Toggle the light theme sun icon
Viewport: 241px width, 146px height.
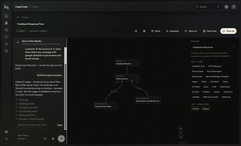tap(6, 139)
